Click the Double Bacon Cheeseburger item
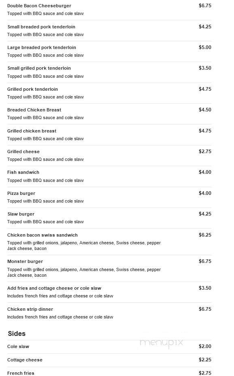Image resolution: width=234 pixels, height=376 pixels. pyautogui.click(x=39, y=6)
